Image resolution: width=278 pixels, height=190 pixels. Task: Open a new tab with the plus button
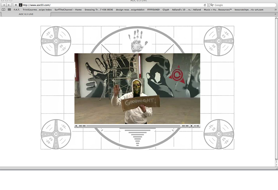click(x=275, y=14)
